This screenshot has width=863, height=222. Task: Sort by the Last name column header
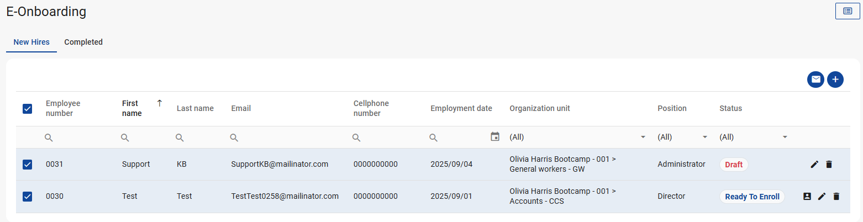[x=195, y=108]
